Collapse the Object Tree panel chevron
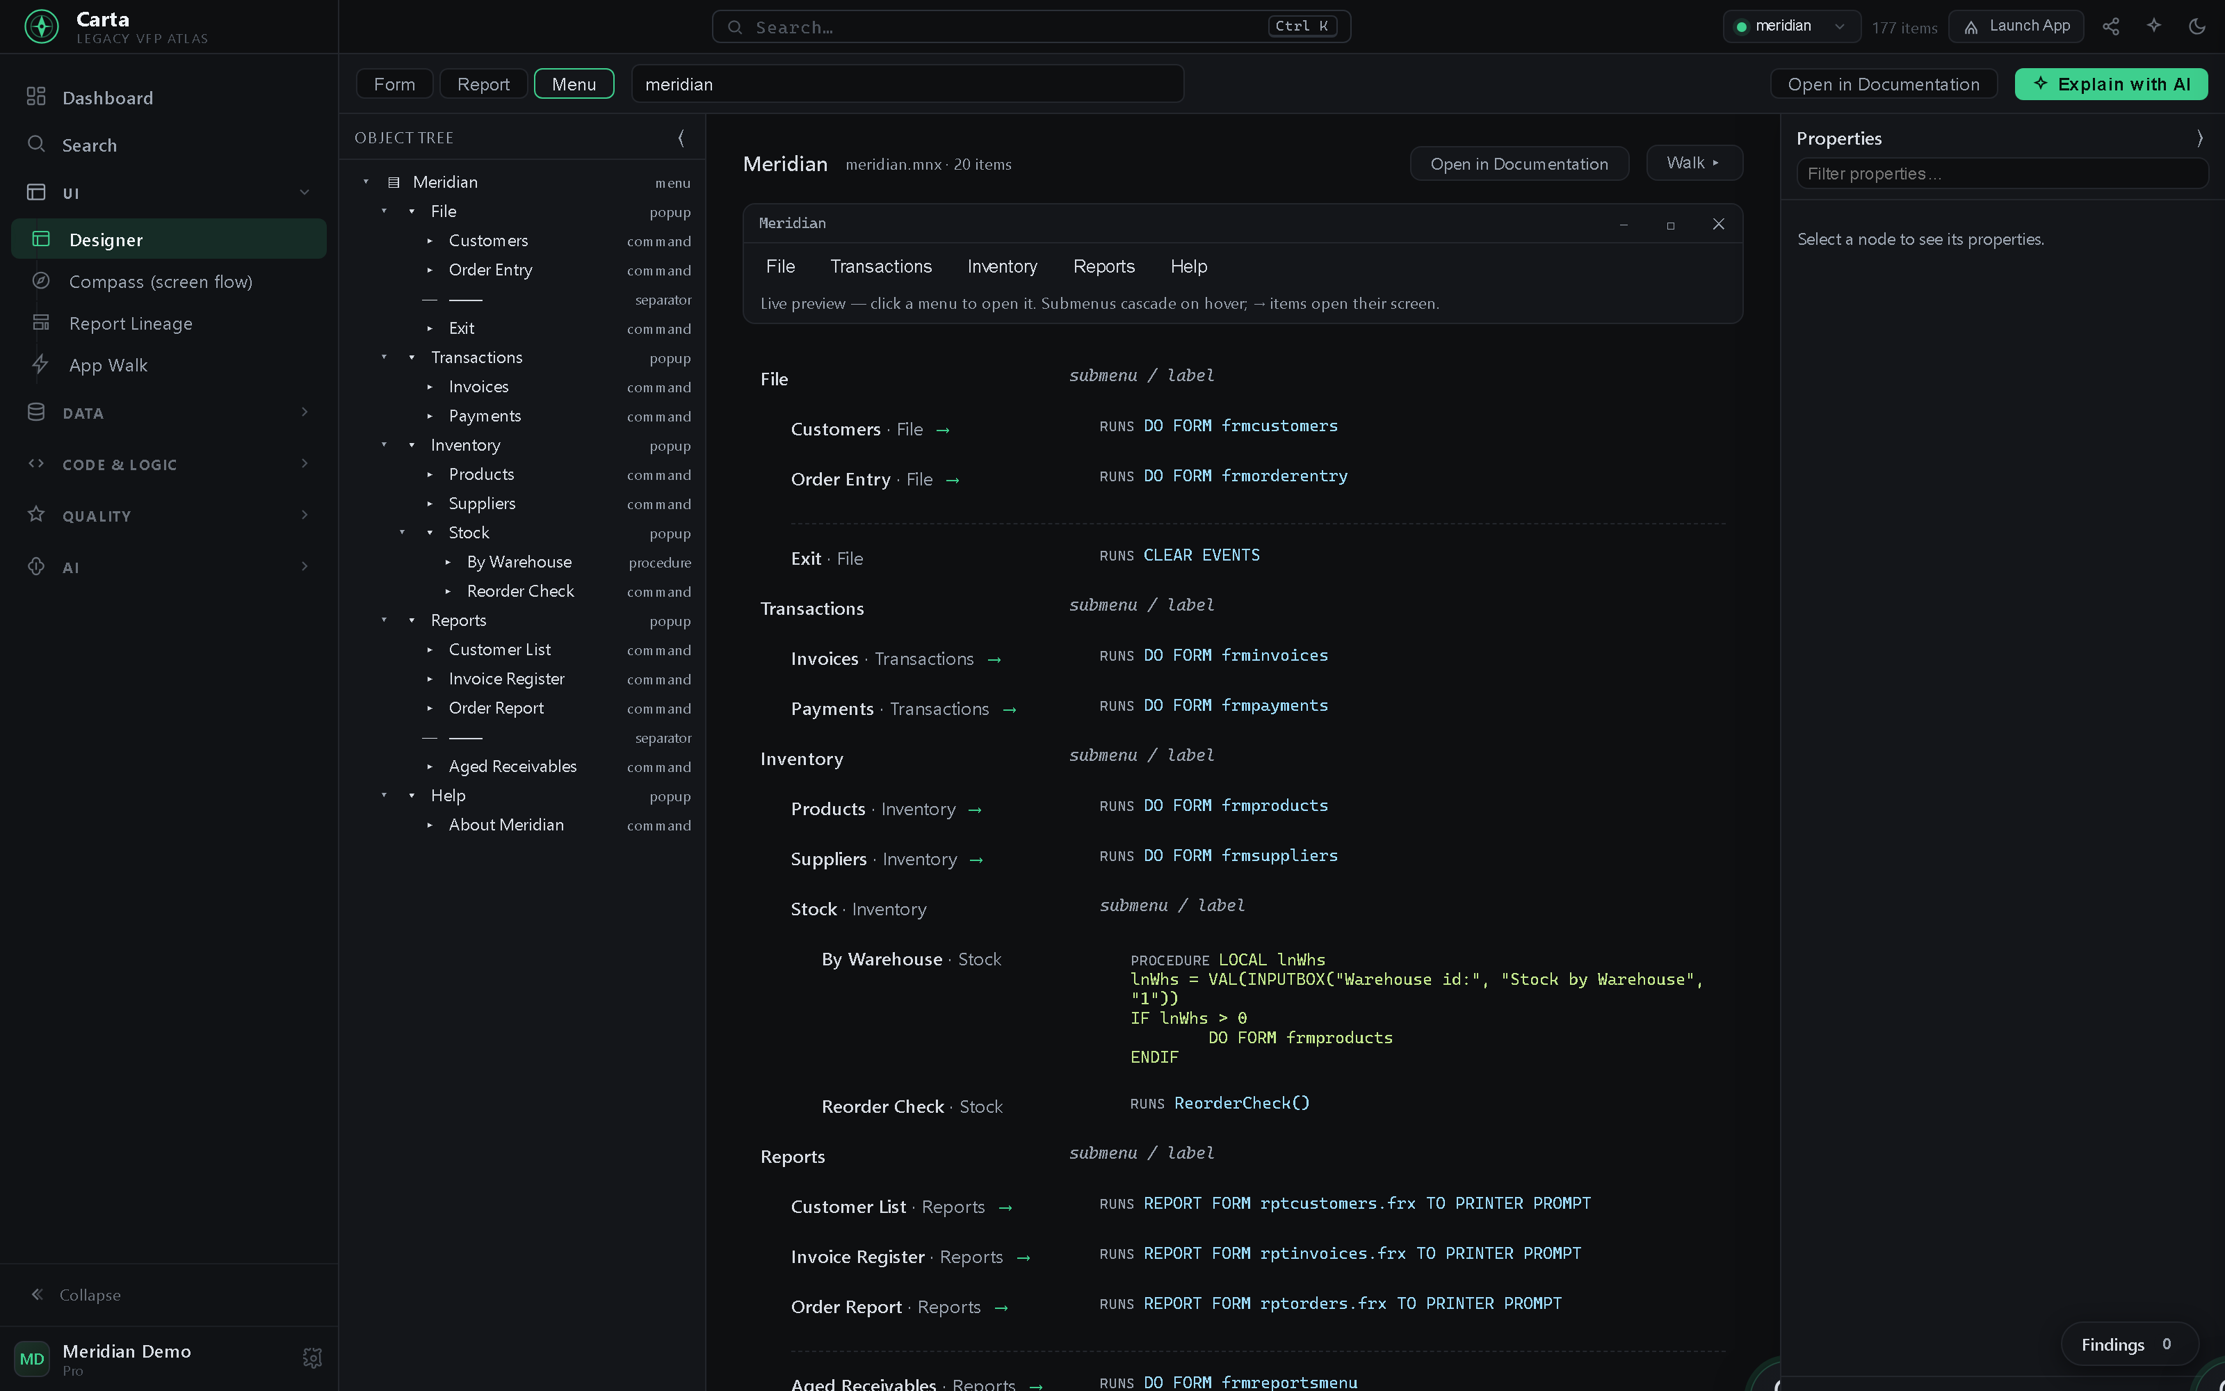This screenshot has width=2225, height=1391. coord(681,138)
